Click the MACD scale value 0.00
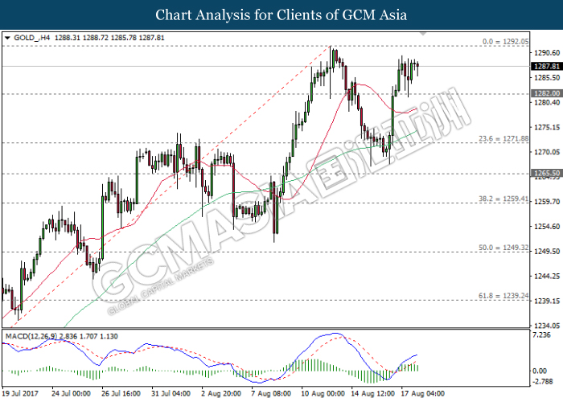 [x=540, y=371]
